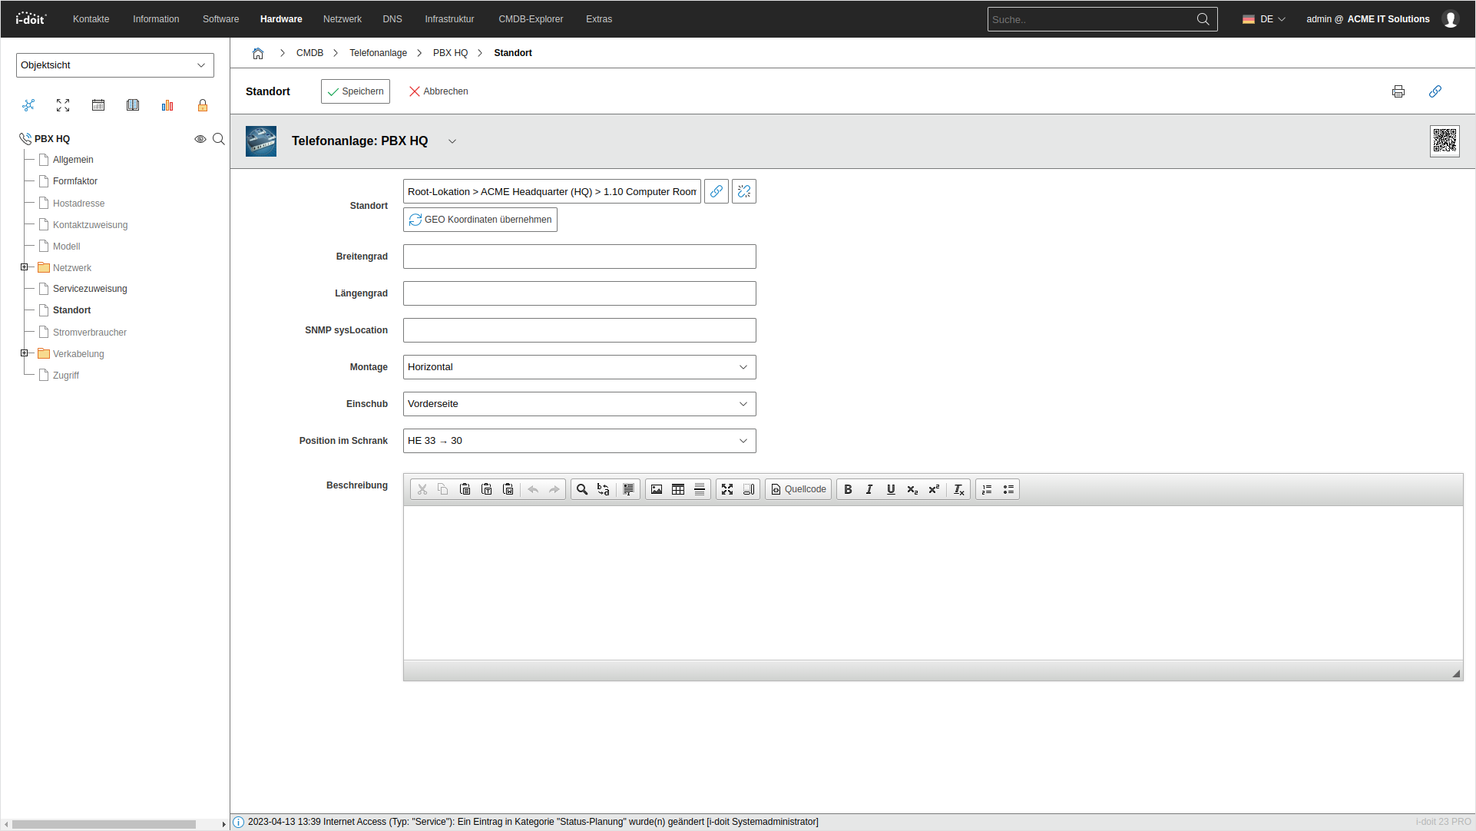Toggle Quellcode source view
Screen dimensions: 1476x831
[799, 489]
